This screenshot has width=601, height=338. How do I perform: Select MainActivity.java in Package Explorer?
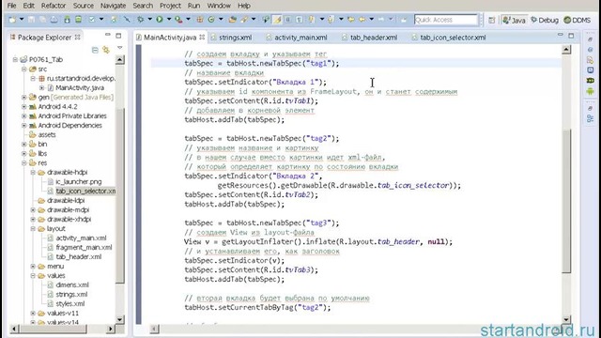coord(80,87)
